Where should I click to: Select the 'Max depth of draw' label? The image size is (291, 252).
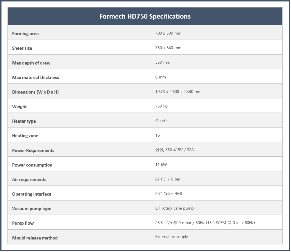point(31,63)
